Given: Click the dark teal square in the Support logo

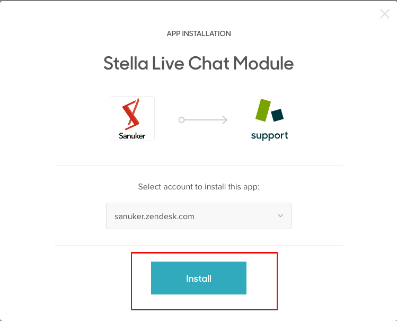Looking at the screenshot, I should tap(278, 115).
